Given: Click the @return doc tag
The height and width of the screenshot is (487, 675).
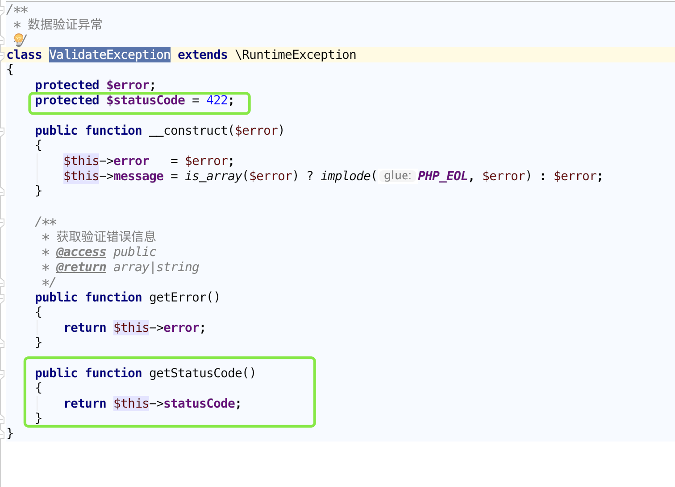Looking at the screenshot, I should (81, 267).
